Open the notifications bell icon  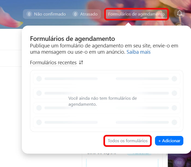[180, 13]
